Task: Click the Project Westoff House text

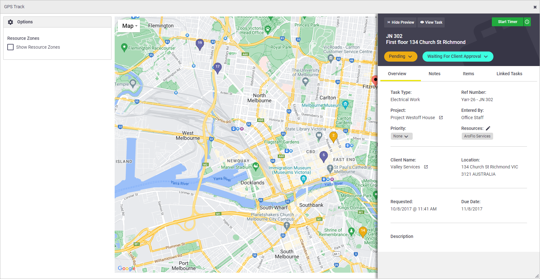Action: pyautogui.click(x=413, y=118)
